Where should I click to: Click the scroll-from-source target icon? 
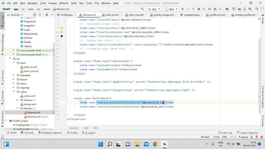[35, 15]
